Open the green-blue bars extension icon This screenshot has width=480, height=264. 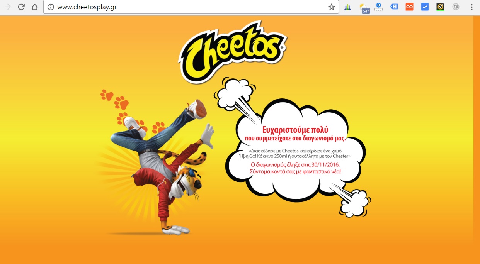(x=348, y=7)
